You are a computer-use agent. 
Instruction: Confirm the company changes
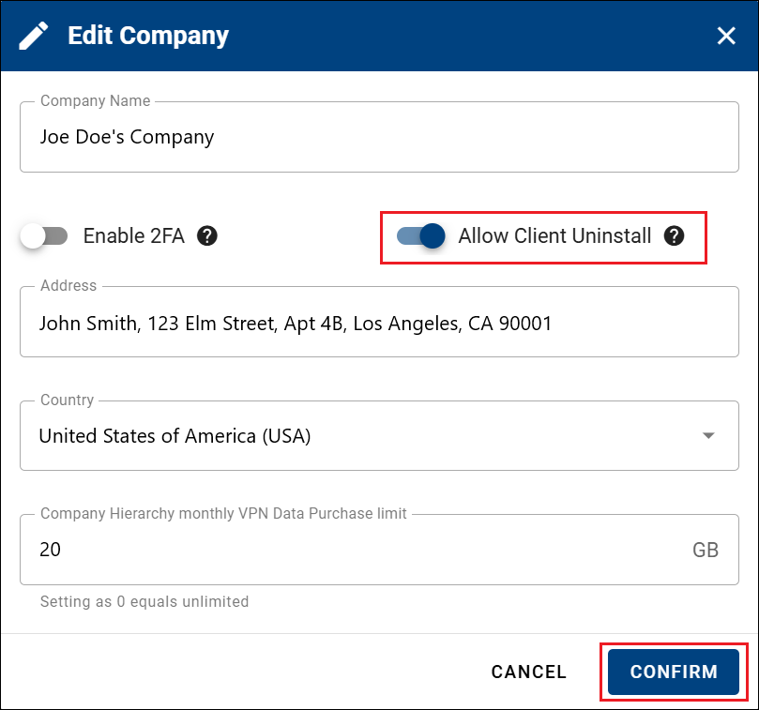[x=674, y=672]
